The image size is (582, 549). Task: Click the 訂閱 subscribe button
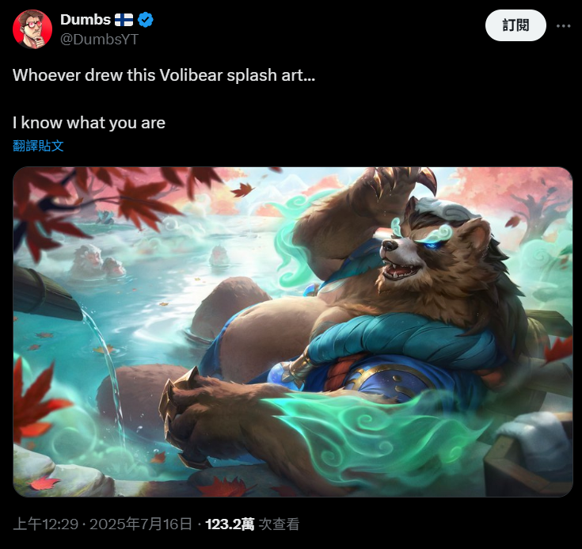click(x=515, y=25)
